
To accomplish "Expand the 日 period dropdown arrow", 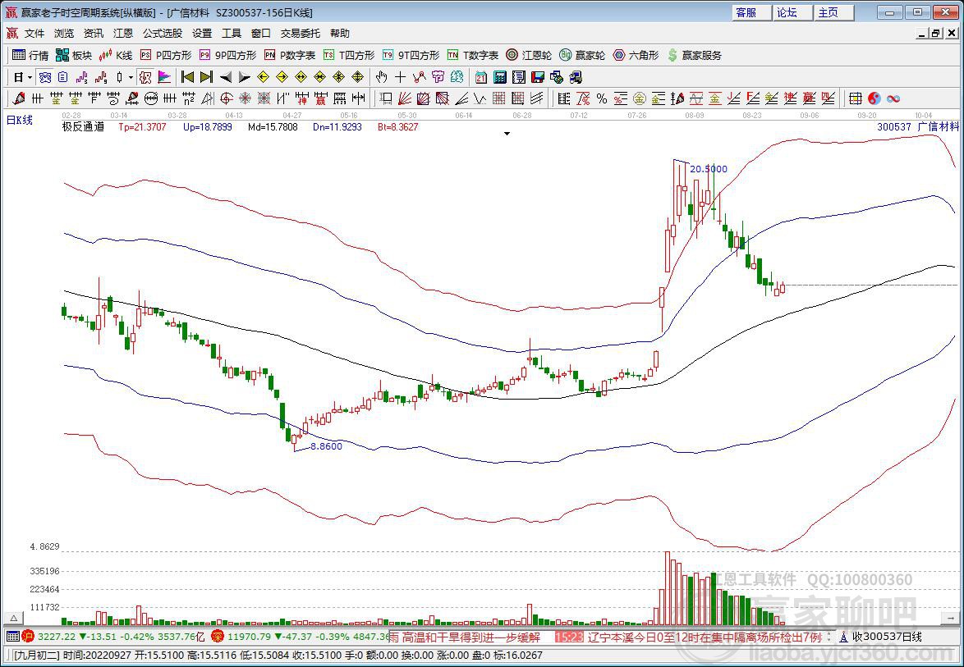I will tap(30, 77).
